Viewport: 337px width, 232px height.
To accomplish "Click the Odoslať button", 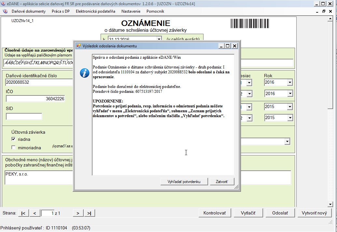I will click(x=280, y=213).
